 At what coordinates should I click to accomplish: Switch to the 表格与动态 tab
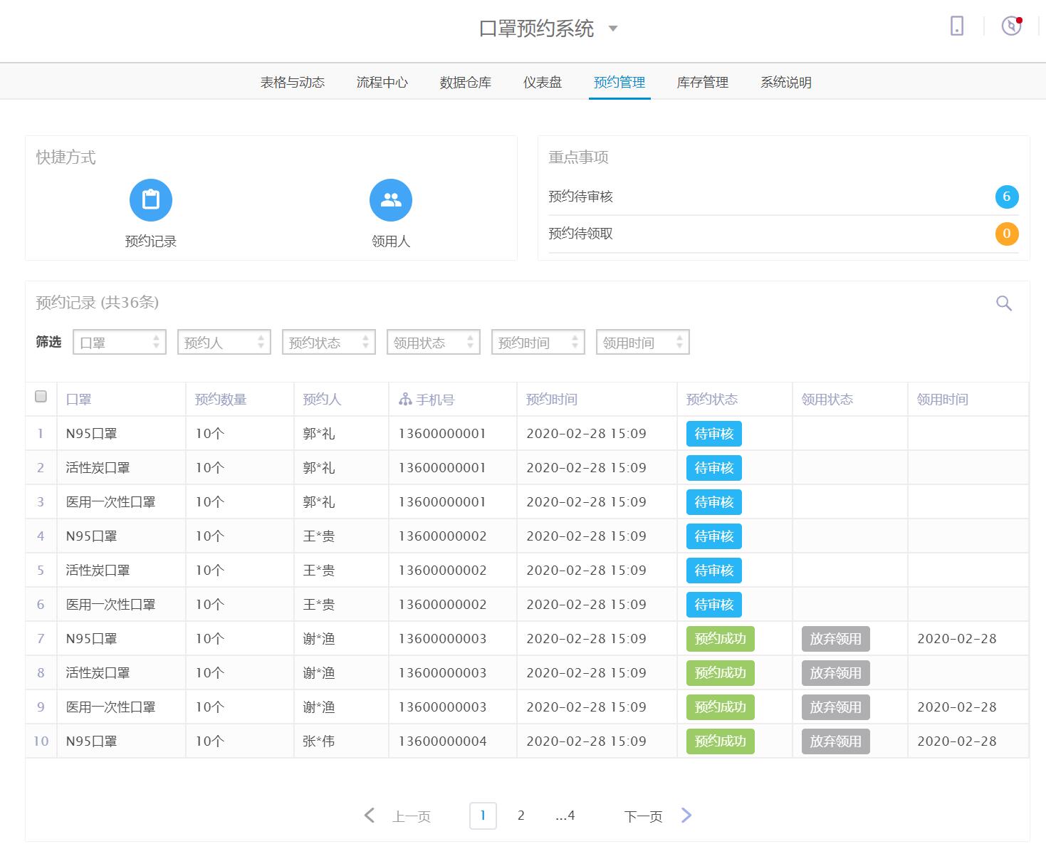(293, 83)
